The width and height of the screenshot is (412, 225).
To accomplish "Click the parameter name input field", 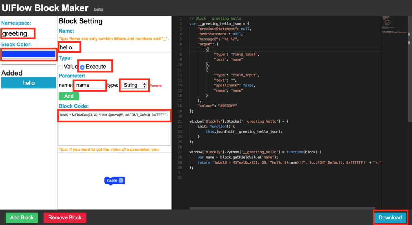I will point(90,85).
